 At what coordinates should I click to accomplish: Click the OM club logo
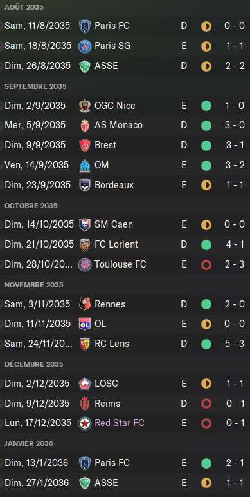coord(85,165)
